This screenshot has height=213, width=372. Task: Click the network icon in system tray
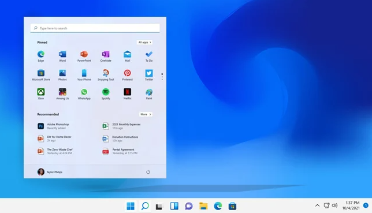(x=327, y=205)
